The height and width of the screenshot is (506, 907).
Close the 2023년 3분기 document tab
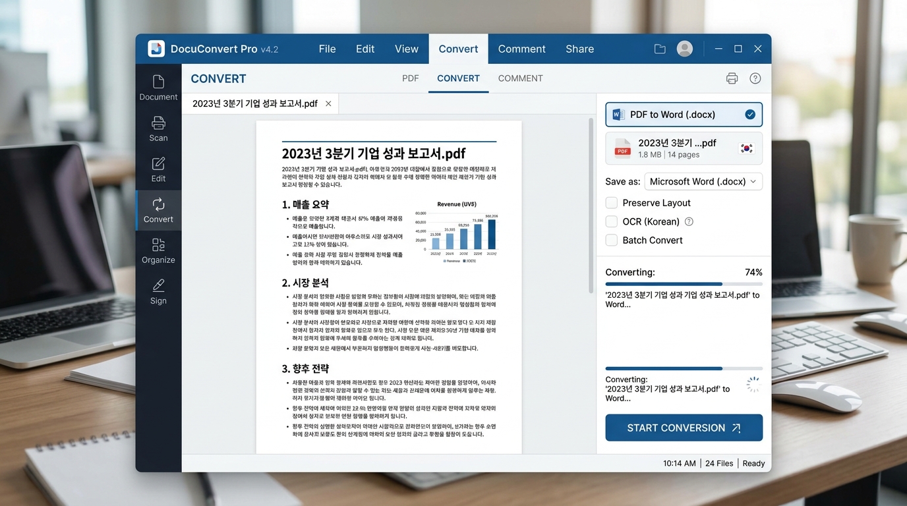pyautogui.click(x=328, y=104)
